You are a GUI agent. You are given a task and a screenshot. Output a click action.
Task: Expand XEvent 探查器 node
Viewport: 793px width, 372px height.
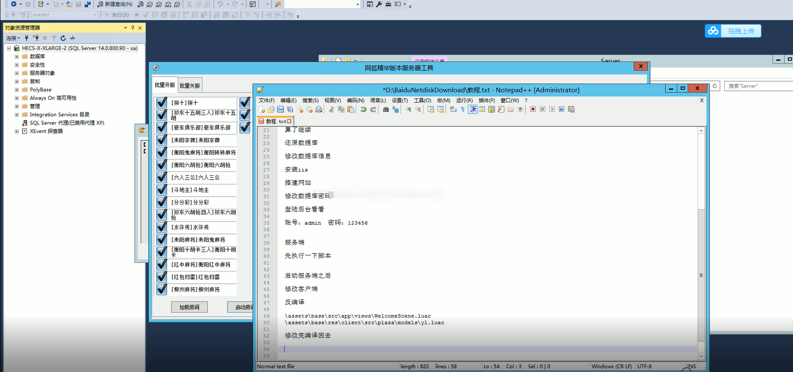click(x=17, y=131)
